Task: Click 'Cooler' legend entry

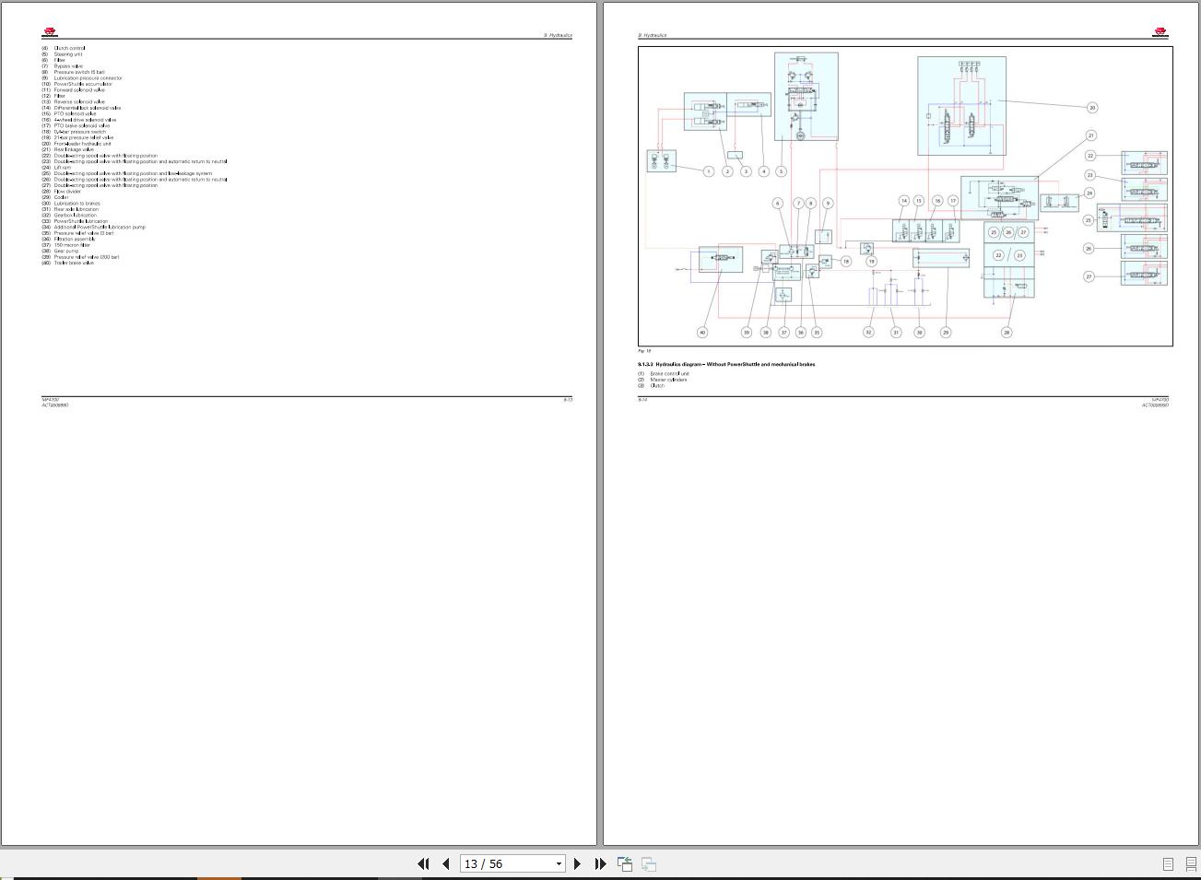Action: pos(61,197)
